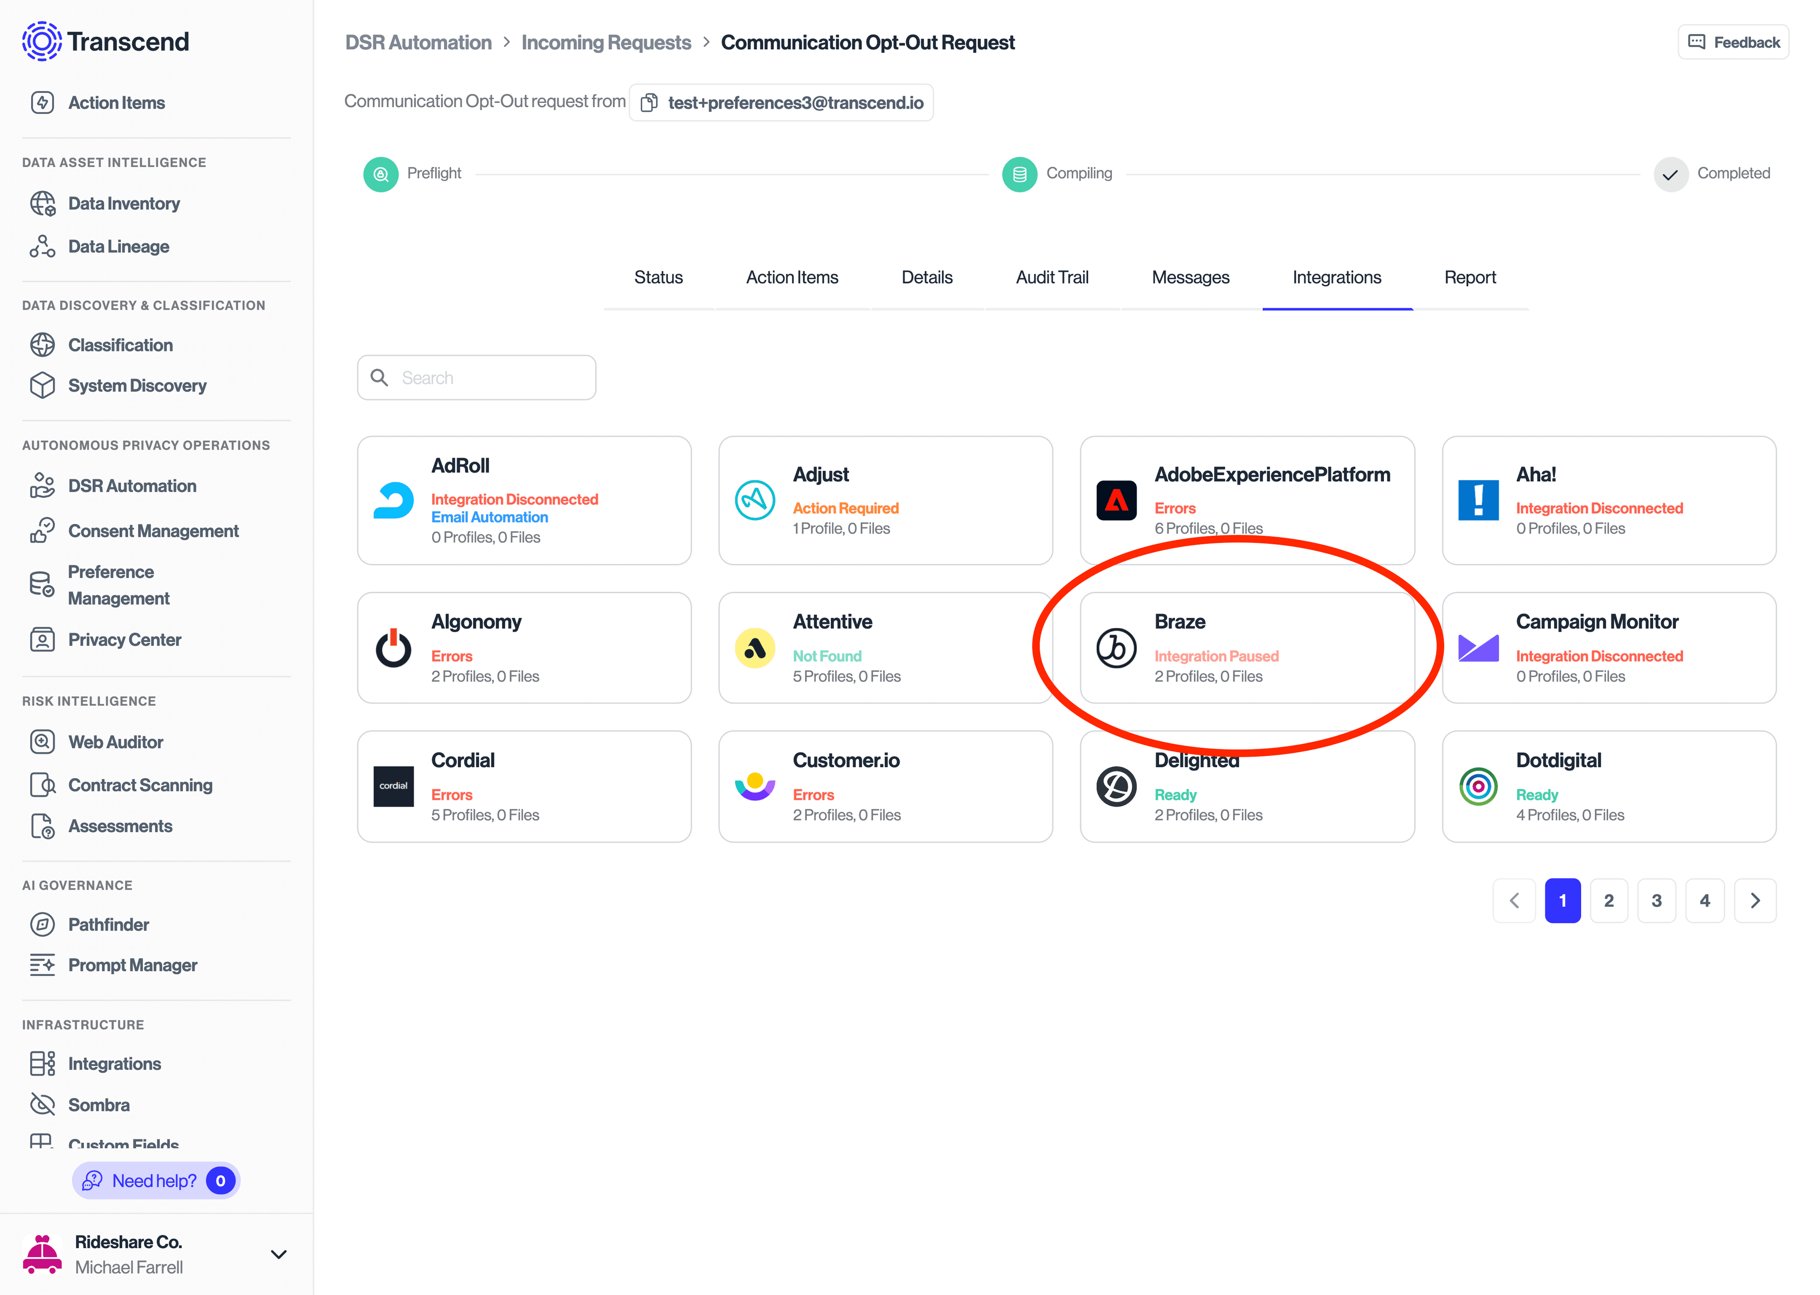Click the Feedback button
The image size is (1820, 1295).
[1733, 41]
